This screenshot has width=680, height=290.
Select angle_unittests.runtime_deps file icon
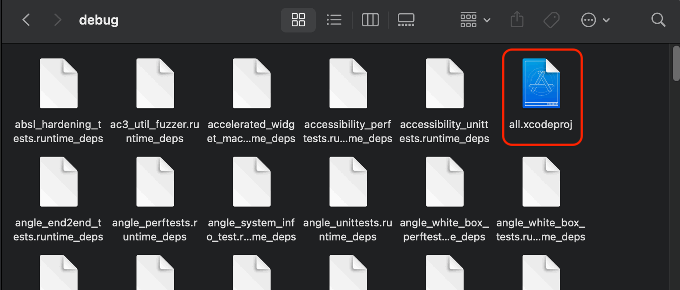coord(348,182)
